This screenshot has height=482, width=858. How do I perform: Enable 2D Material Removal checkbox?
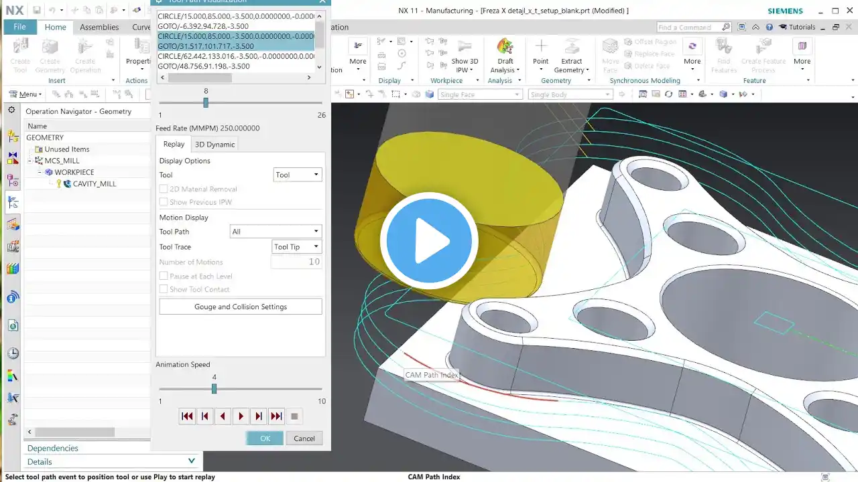click(164, 189)
